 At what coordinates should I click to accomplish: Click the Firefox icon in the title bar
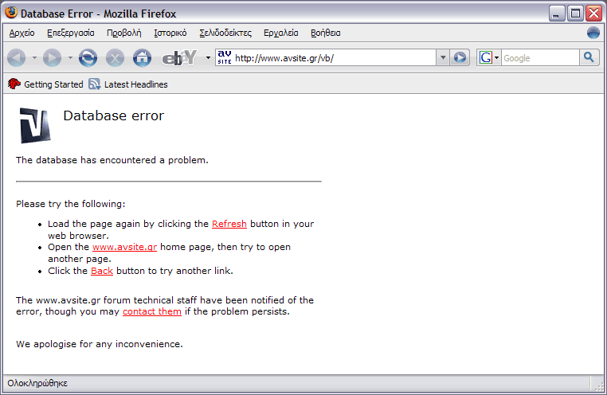[x=11, y=13]
